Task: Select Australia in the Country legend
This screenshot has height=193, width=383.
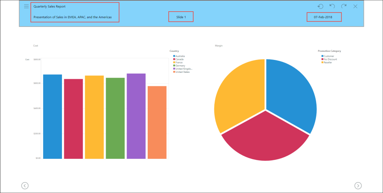Action: click(180, 56)
